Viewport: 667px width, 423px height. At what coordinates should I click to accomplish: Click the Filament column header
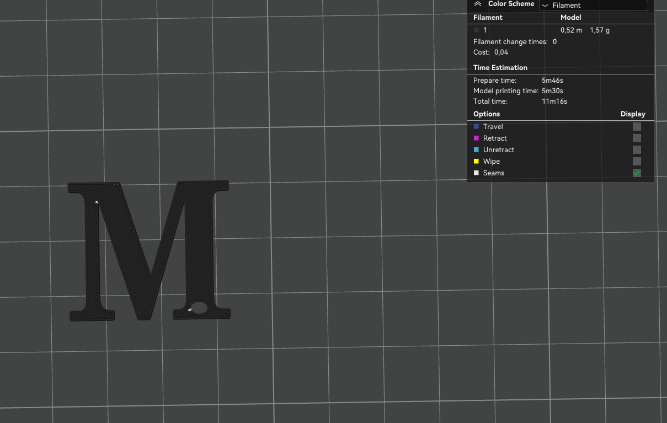point(488,18)
